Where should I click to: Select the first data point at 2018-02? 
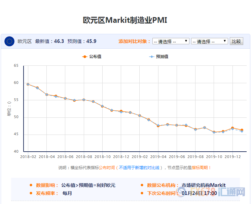(x=28, y=84)
